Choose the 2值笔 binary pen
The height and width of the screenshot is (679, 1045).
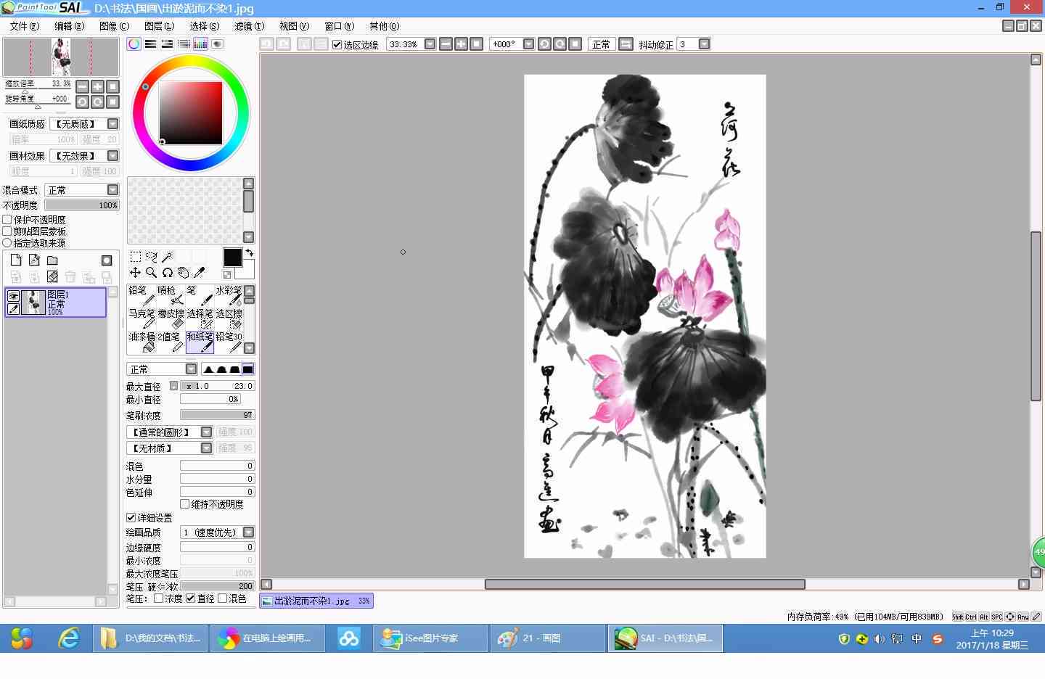click(171, 342)
